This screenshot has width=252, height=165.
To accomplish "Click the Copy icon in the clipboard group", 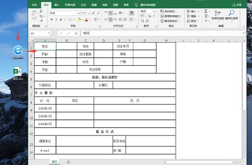I will pos(41,16).
